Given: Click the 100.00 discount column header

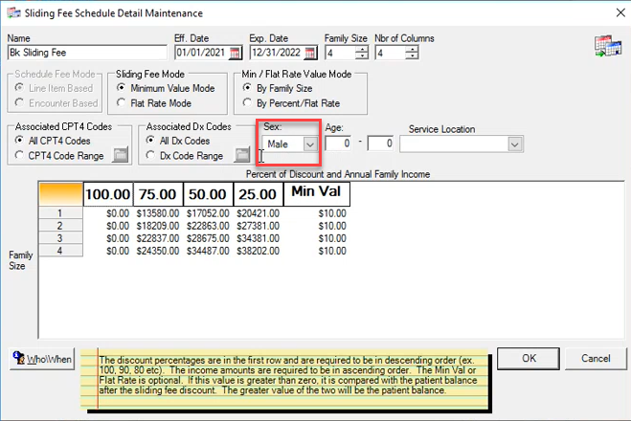Looking at the screenshot, I should tap(108, 194).
